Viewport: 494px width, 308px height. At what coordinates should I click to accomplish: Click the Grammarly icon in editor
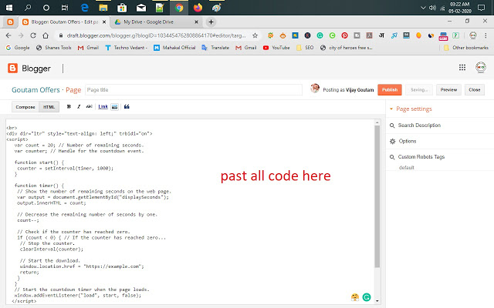point(367,297)
